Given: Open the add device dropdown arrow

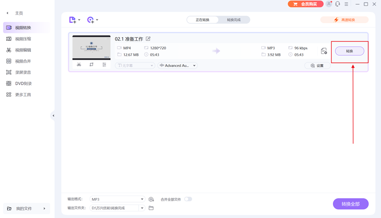Looking at the screenshot, I should [97, 20].
